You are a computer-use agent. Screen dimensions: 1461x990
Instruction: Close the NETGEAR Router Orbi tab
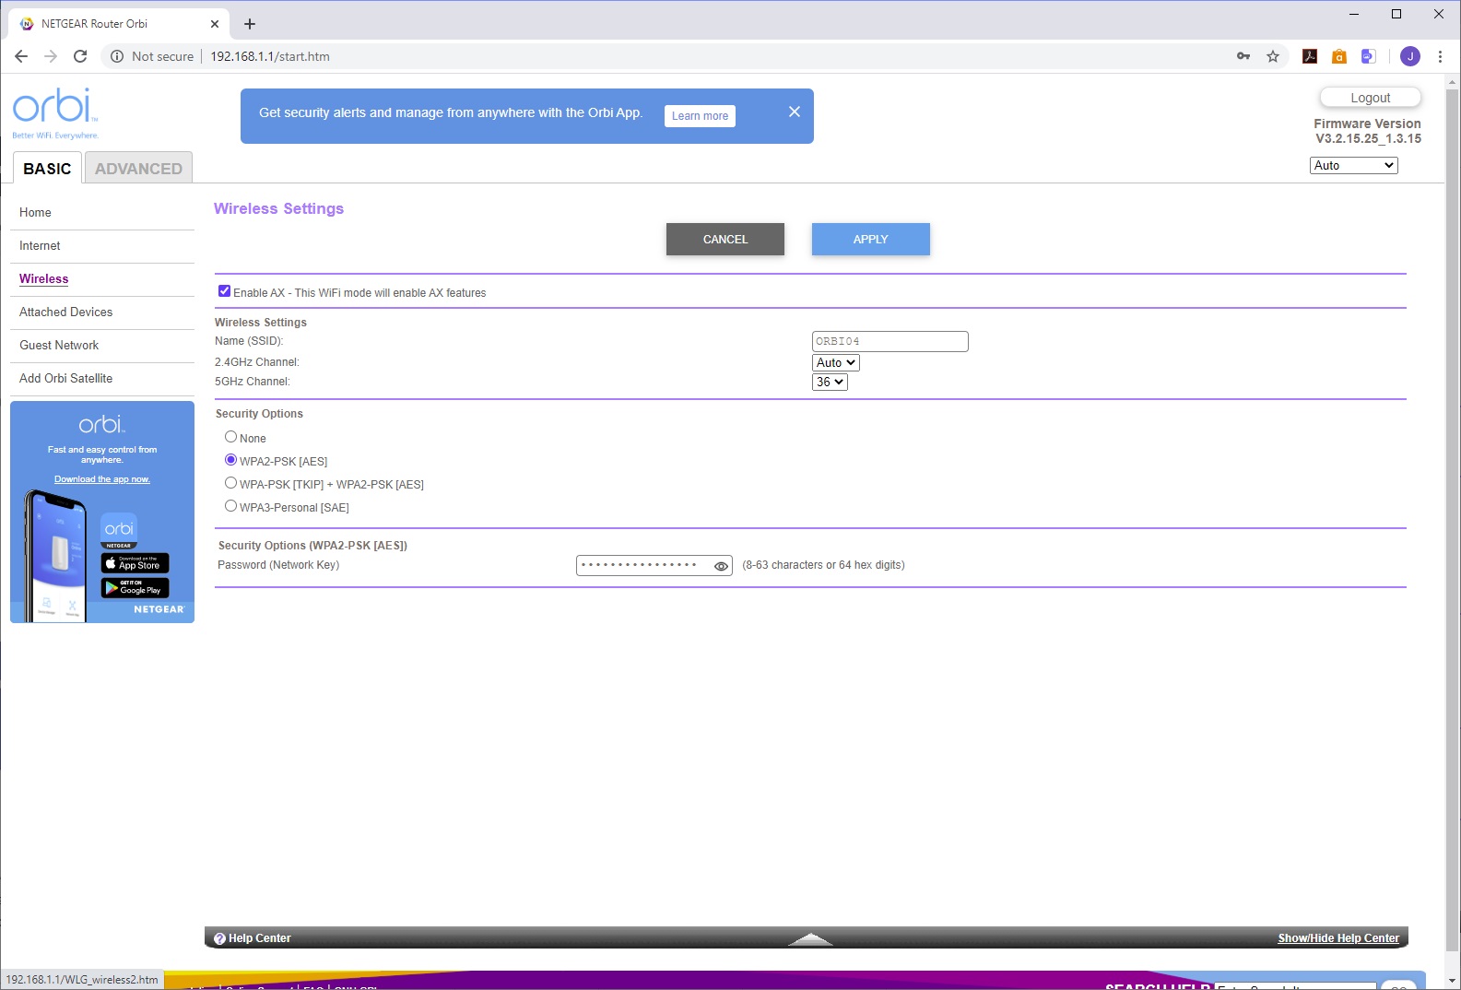[x=215, y=24]
